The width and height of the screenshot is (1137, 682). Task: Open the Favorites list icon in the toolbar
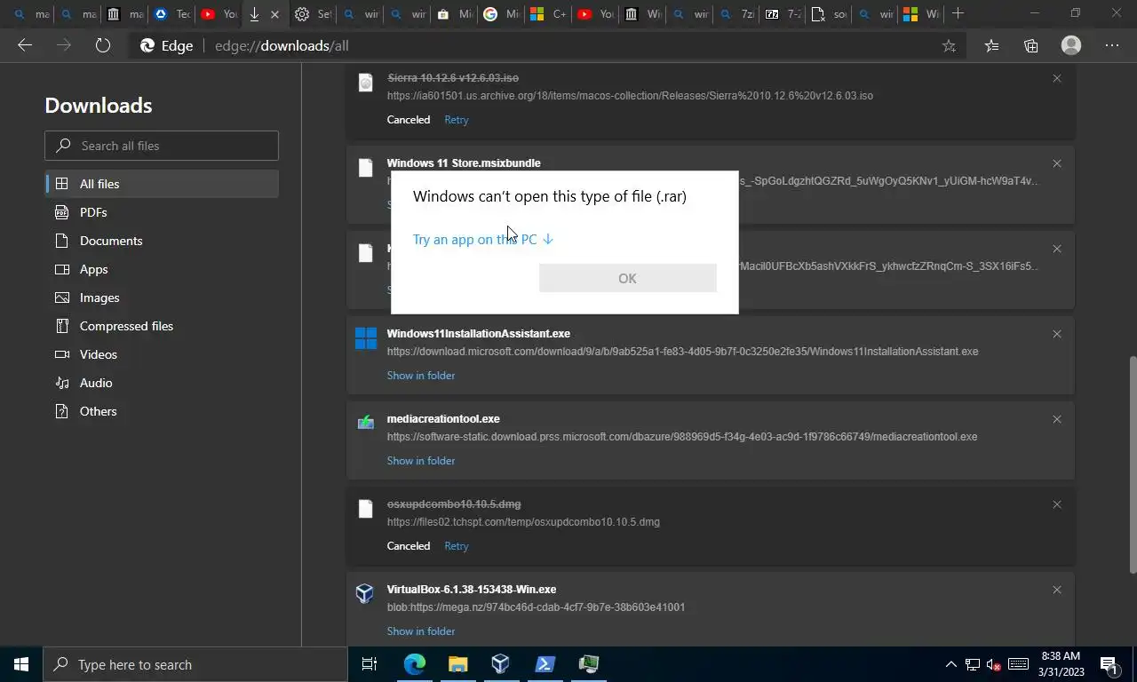point(991,45)
